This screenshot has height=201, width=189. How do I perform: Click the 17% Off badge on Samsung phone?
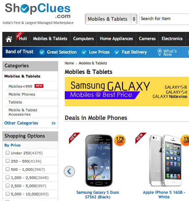coord(120,140)
